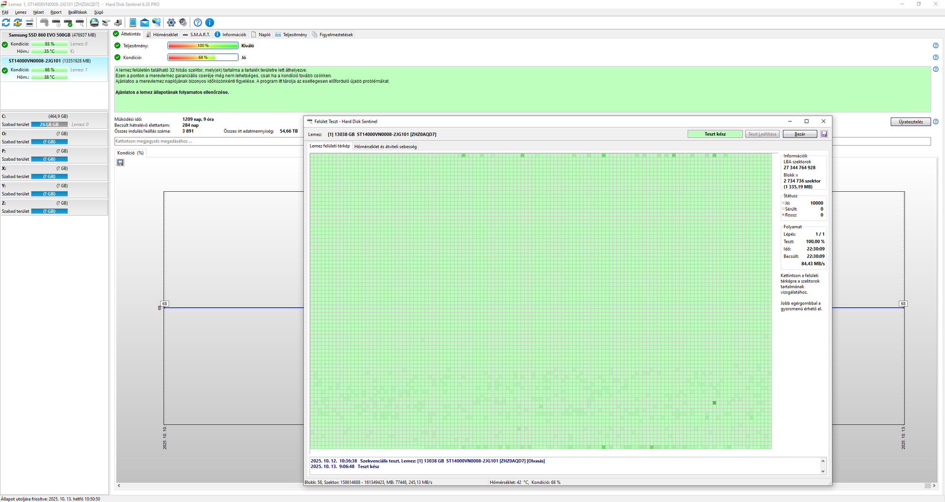945x502 pixels.
Task: Click the blue notepad report toolbar icon
Action: coord(133,22)
